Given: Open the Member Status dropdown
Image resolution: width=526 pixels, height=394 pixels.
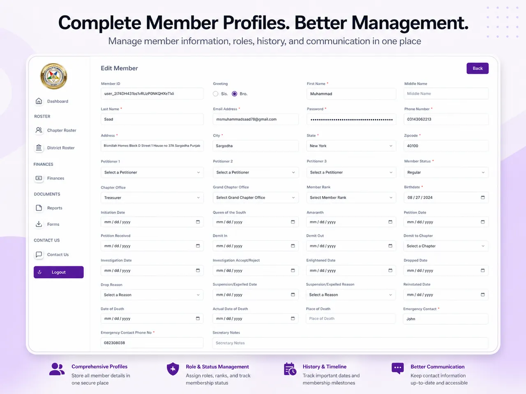Looking at the screenshot, I should coord(446,172).
